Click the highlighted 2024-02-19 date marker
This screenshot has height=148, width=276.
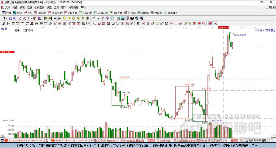coord(223,28)
